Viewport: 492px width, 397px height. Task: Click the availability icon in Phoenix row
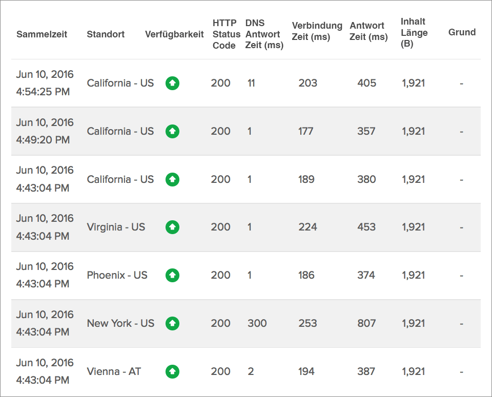tap(172, 275)
